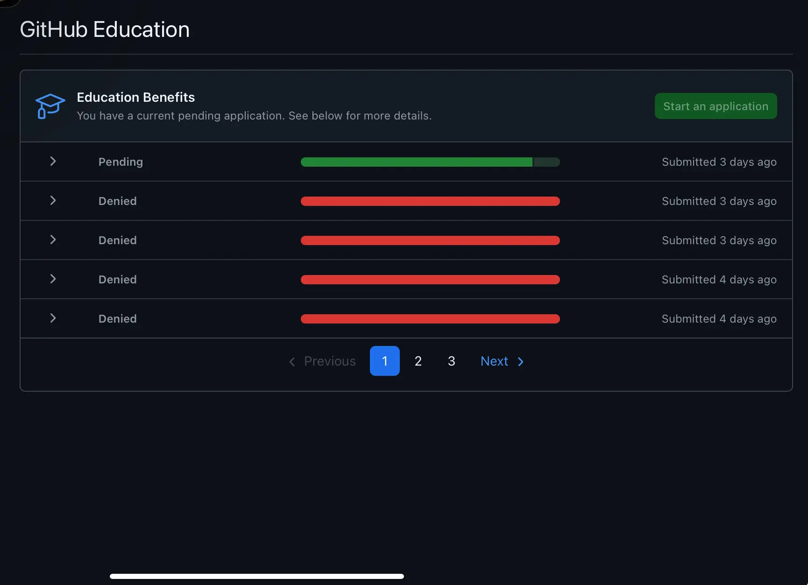Click the last row's 'Submitted 4 days ago' text
Screen dimensions: 808x585
coord(719,319)
